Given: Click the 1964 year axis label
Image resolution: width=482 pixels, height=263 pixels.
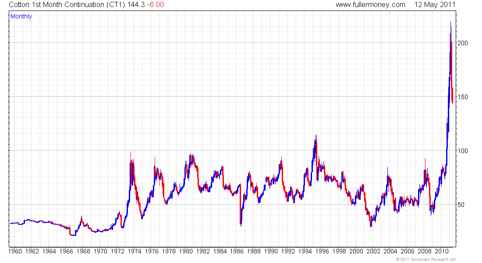Looking at the screenshot, I should point(49,251).
